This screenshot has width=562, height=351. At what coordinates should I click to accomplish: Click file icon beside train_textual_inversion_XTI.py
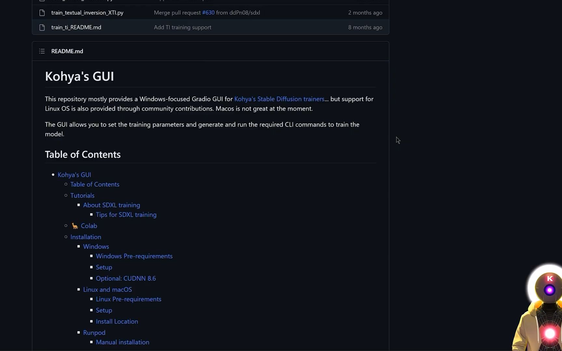pos(42,13)
